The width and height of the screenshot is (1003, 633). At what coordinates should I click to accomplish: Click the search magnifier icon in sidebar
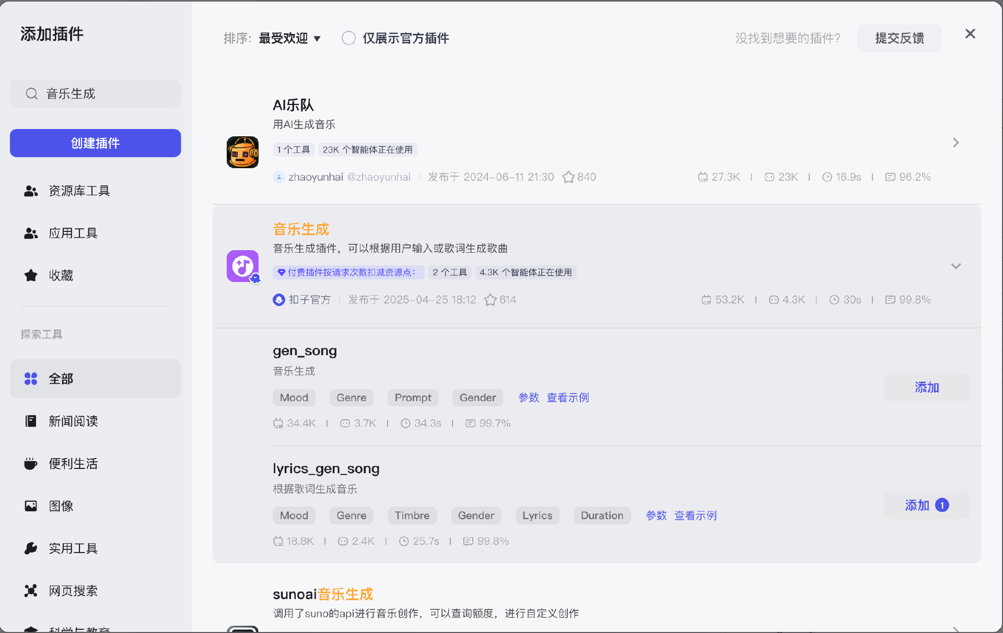pyautogui.click(x=31, y=93)
